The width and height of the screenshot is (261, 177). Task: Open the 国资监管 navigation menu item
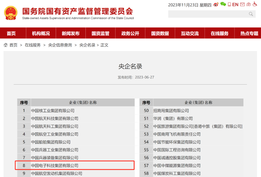click(x=100, y=34)
